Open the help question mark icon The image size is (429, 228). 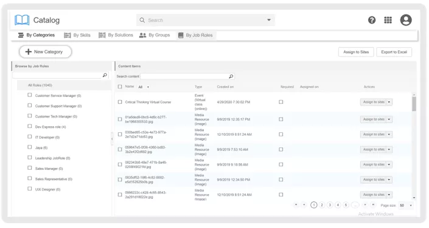coord(372,20)
